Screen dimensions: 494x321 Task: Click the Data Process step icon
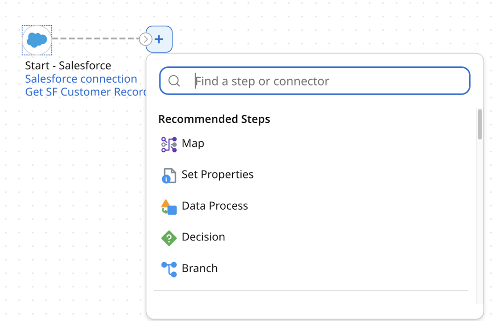[x=168, y=206]
